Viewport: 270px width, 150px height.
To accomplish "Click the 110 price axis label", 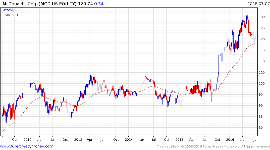I will click(262, 61).
